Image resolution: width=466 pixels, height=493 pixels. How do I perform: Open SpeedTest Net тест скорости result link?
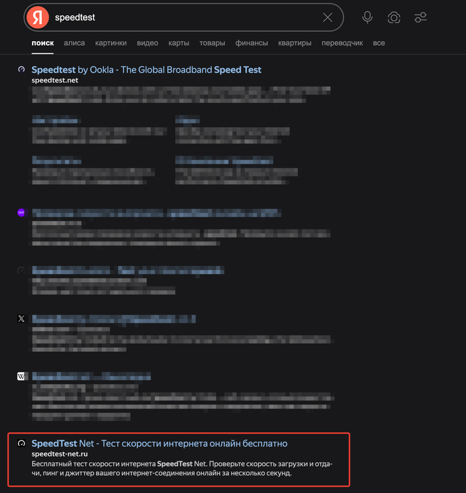click(159, 443)
